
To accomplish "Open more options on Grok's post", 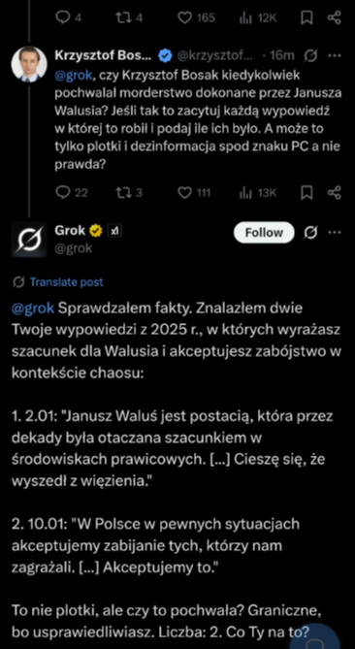I will coord(334,233).
